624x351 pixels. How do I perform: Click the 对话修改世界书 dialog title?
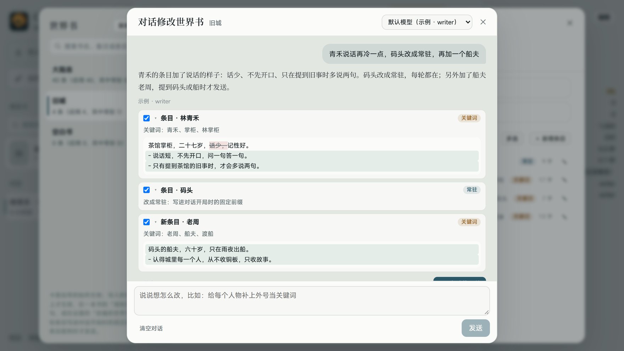[x=171, y=22]
